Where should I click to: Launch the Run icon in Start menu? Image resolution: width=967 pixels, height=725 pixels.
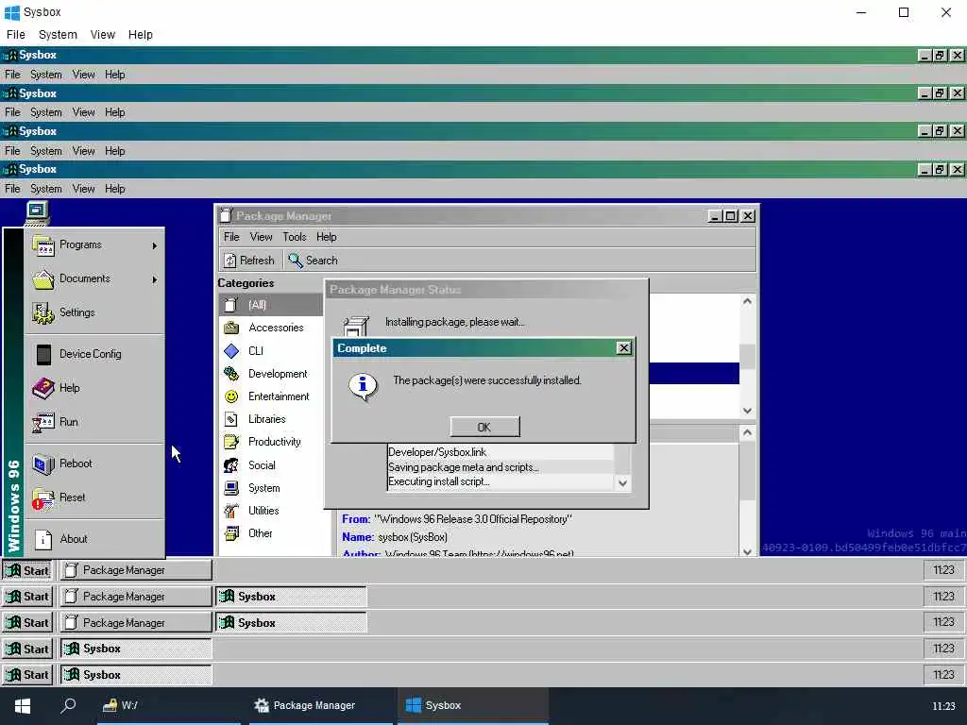point(43,422)
